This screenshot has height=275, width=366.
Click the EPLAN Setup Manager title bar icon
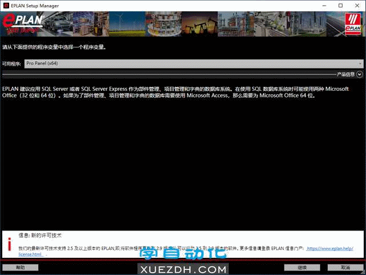pos(6,6)
